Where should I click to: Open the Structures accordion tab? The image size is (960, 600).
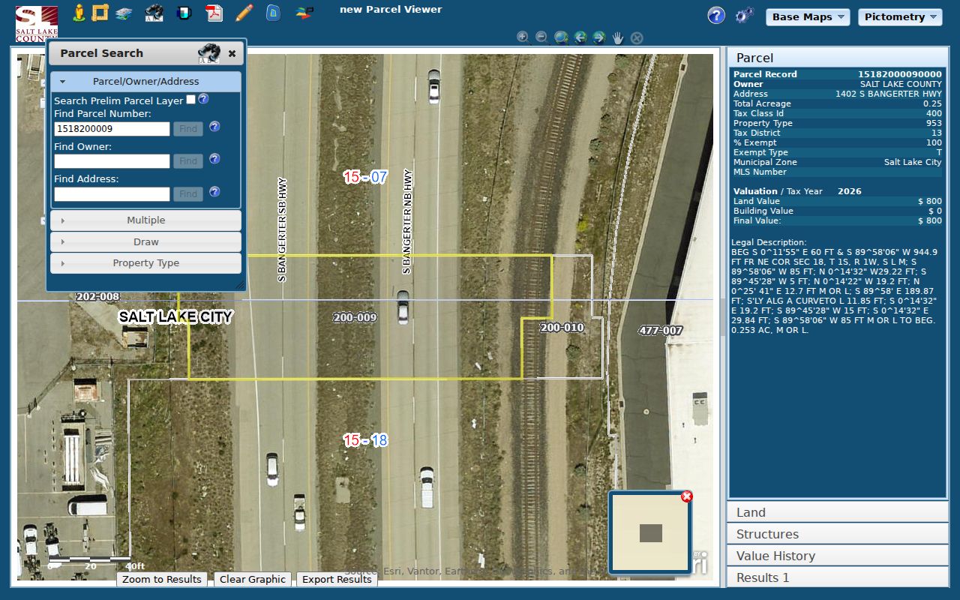pyautogui.click(x=837, y=534)
